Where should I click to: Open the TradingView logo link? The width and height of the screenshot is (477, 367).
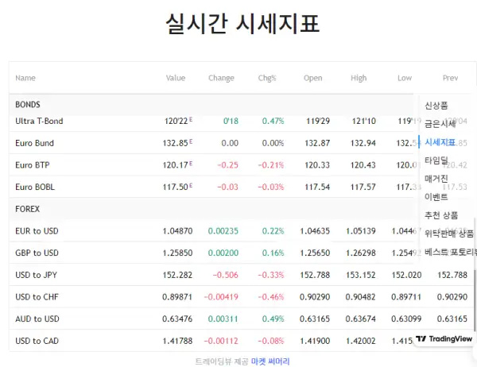click(444, 338)
